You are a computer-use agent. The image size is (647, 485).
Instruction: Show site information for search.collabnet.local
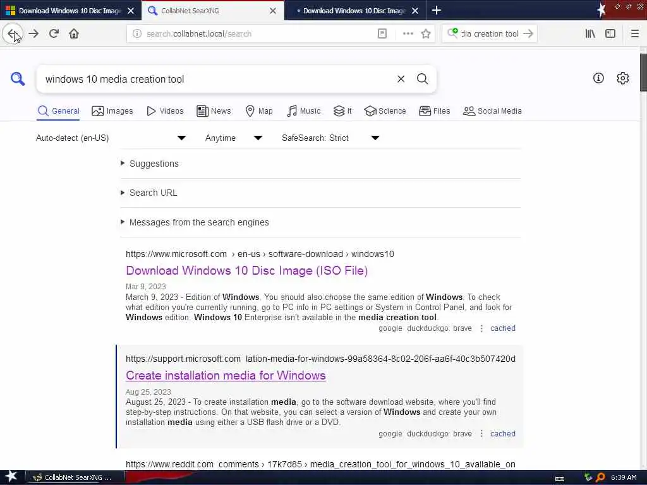(137, 34)
